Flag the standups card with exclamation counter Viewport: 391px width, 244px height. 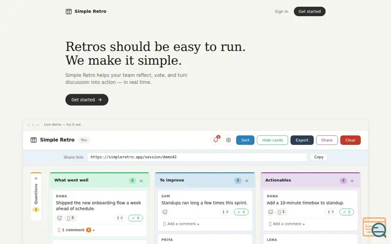pos(225,212)
